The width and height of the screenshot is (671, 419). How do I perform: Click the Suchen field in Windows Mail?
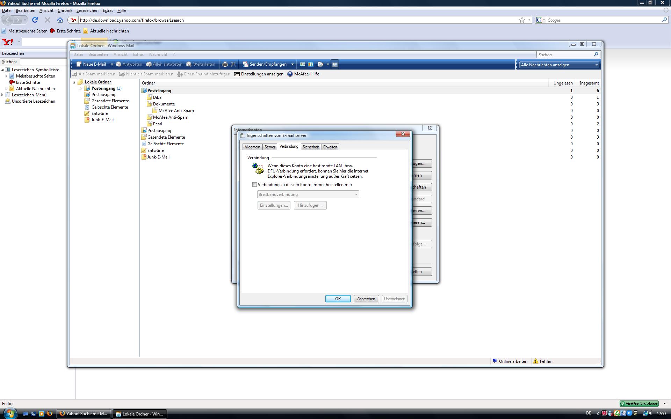[565, 54]
